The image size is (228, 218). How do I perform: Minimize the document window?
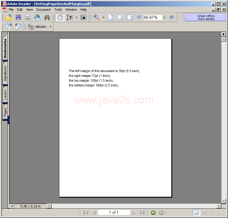pyautogui.click(x=213, y=10)
